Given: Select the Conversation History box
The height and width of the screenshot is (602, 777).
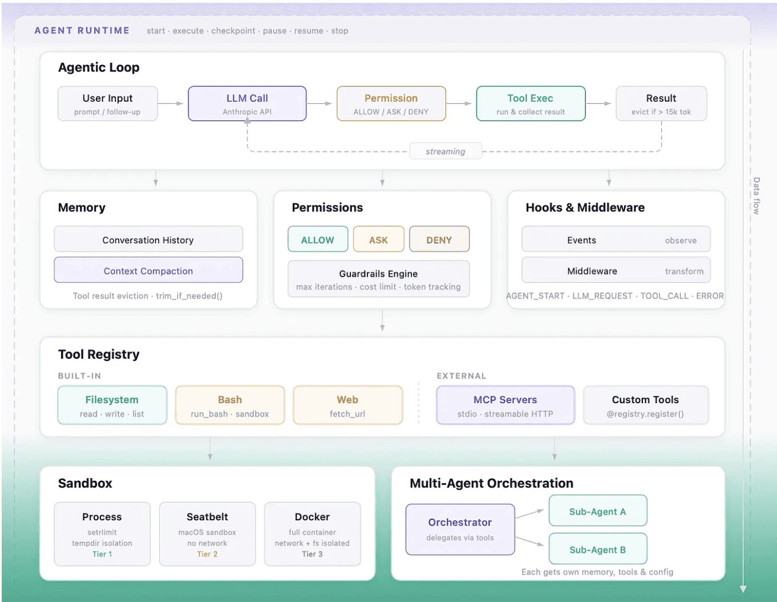Looking at the screenshot, I should (x=148, y=239).
